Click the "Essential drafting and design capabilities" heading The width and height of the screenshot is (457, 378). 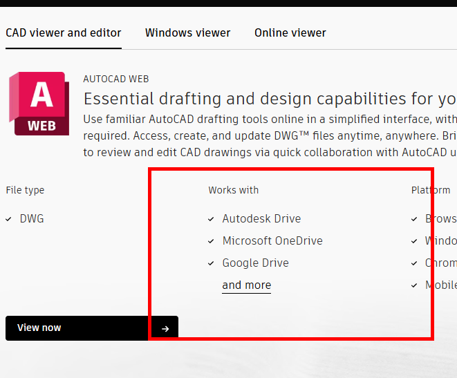pos(270,99)
